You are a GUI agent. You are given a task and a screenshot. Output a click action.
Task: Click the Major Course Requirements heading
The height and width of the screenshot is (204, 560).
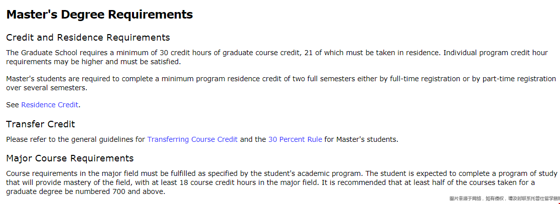coord(70,158)
